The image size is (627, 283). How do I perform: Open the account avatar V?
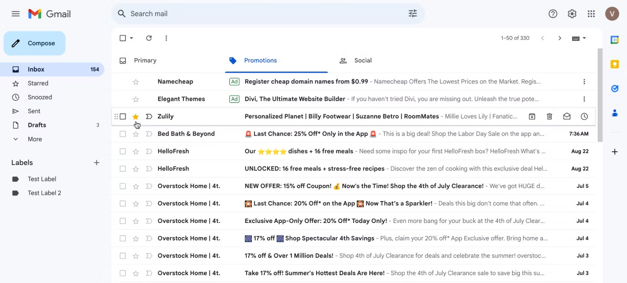612,14
